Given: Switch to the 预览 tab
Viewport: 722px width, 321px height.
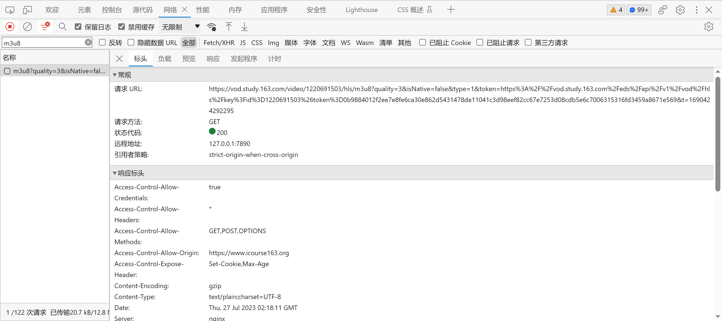Looking at the screenshot, I should [x=188, y=58].
